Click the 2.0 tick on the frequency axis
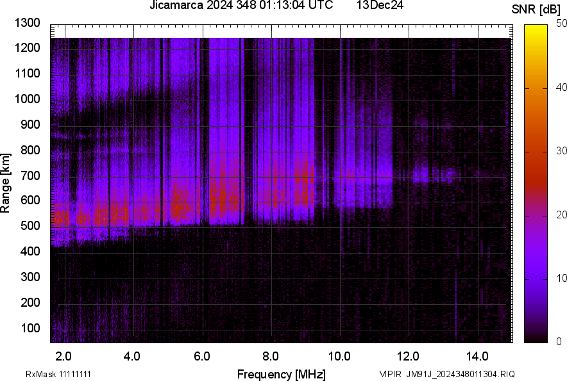Screen dimensions: 567x381 63,356
